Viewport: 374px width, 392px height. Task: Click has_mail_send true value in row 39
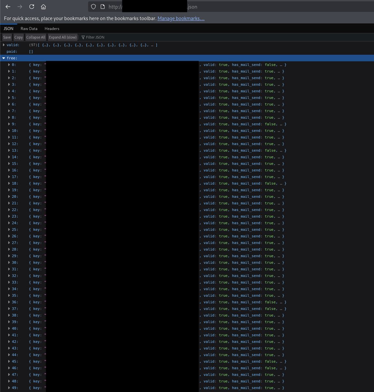point(269,322)
